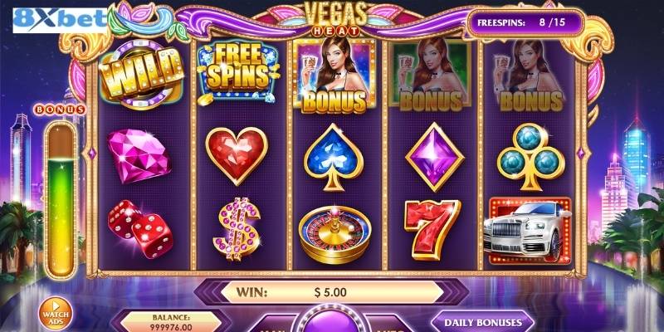Click the Freespins counter display
This screenshot has width=664, height=332.
(525, 22)
